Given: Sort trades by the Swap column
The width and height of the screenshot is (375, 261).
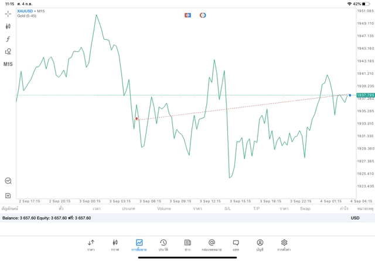Looking at the screenshot, I should point(305,208).
